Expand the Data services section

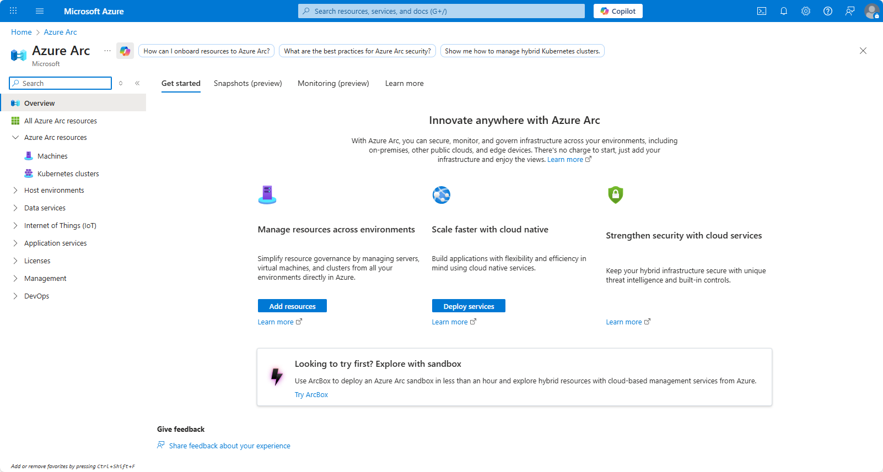15,208
